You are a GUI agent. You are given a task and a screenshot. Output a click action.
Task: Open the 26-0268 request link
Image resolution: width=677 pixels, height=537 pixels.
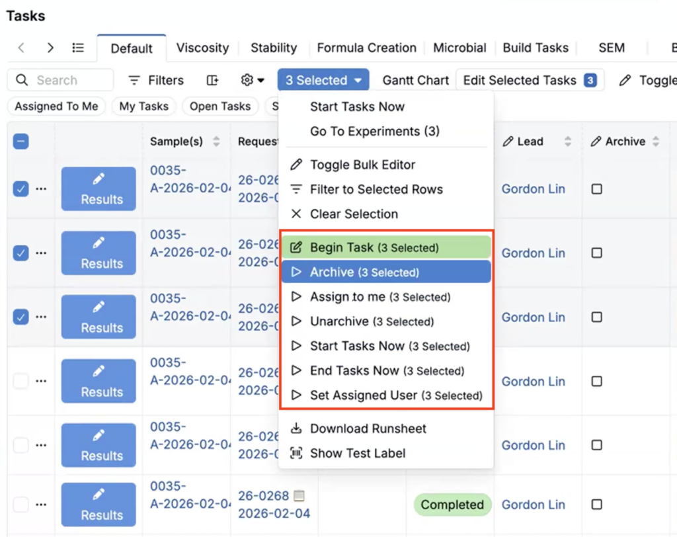[x=263, y=495]
